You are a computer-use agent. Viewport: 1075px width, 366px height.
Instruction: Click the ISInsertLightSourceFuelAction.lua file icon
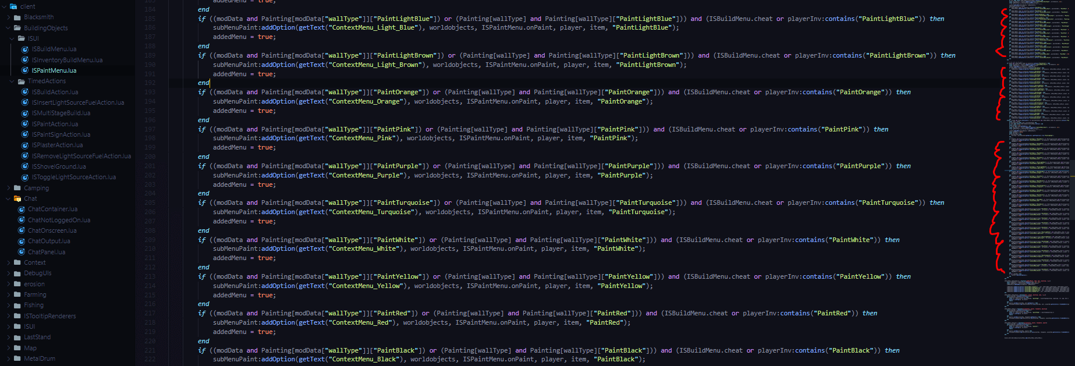coord(25,102)
